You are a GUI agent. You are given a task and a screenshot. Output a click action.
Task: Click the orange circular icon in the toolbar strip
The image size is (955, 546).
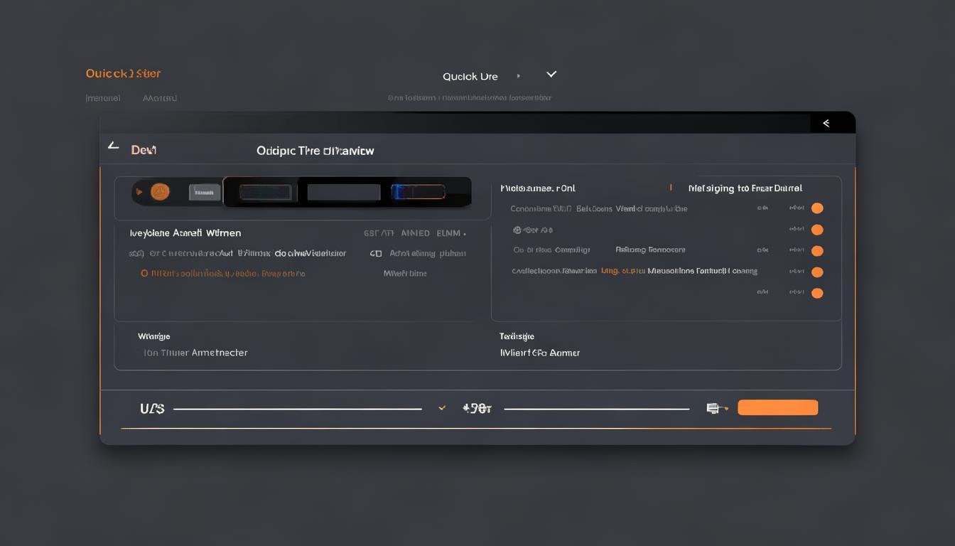click(x=160, y=191)
